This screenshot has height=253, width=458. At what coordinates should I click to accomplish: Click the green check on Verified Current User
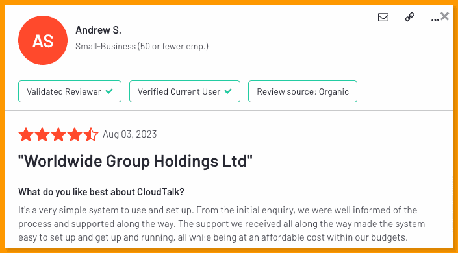228,91
